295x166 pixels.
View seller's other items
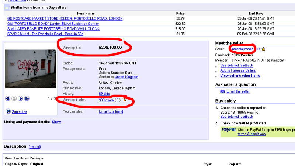240,76
